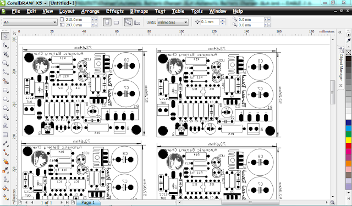Select the Polygon tool in the toolbox

point(5,108)
